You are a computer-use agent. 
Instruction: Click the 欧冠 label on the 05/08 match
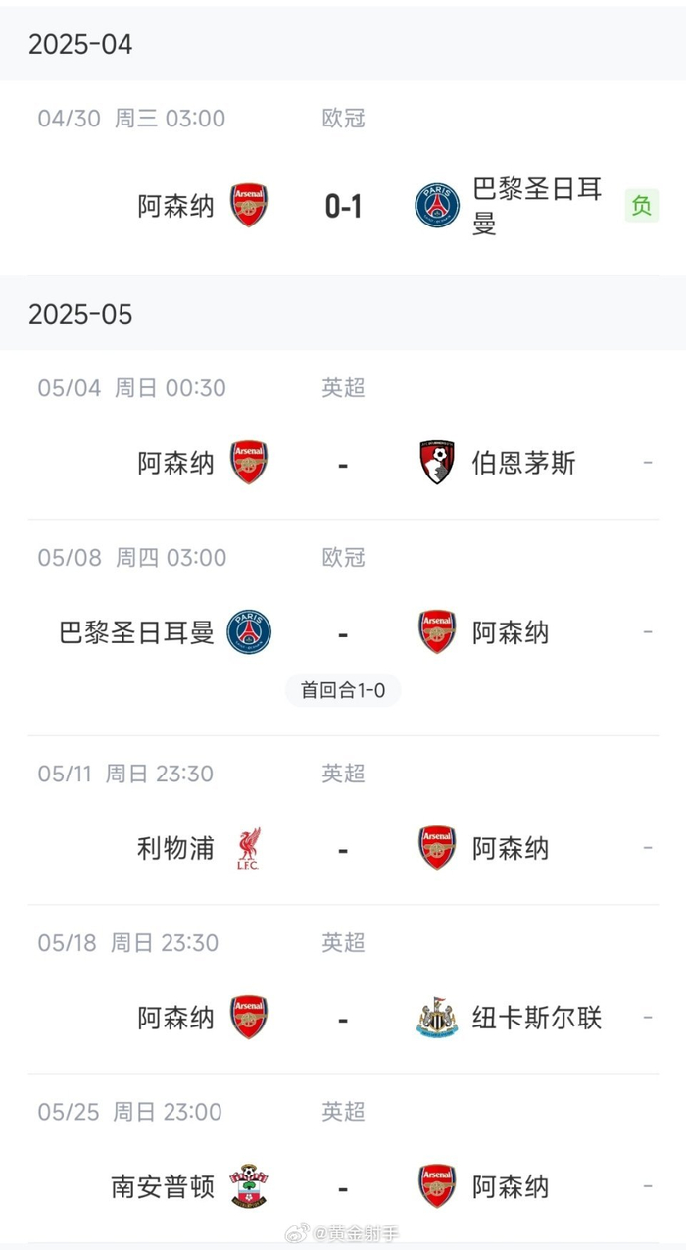click(343, 557)
